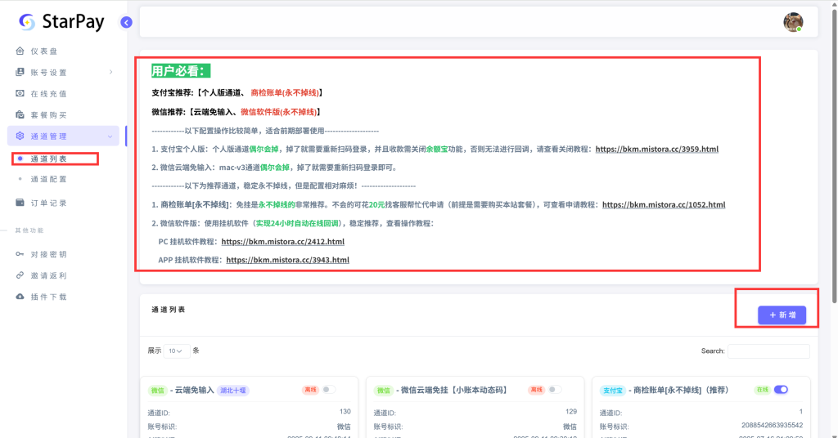Click the StarPay logo
Screen dimensions: 838x438
(x=61, y=22)
